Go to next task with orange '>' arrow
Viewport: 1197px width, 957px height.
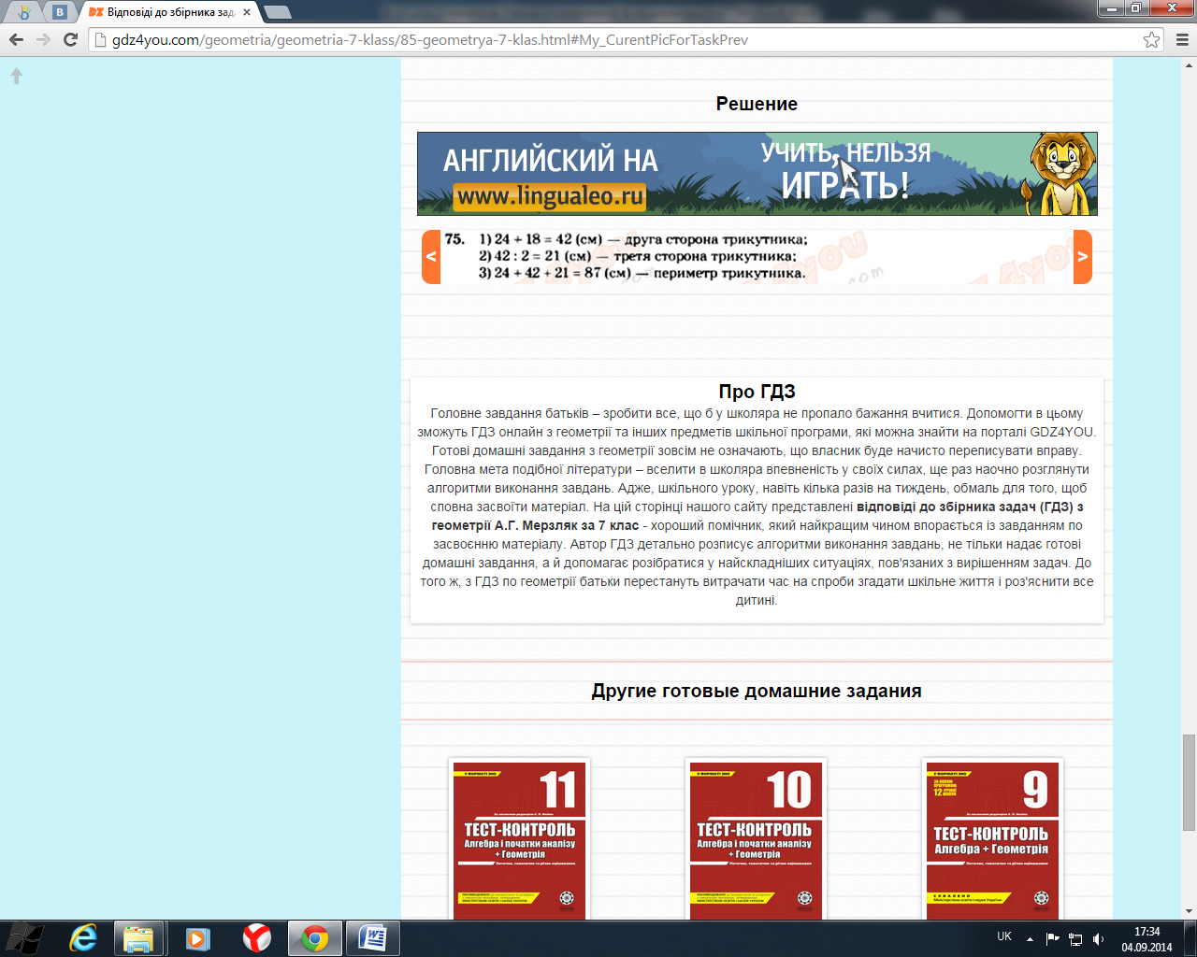tap(1083, 256)
